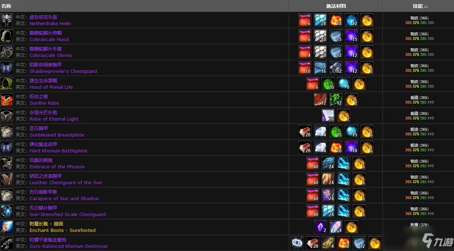Image resolution: width=454 pixels, height=251 pixels.
Task: Sort by the 施法材料 column header
Action: pos(336,6)
